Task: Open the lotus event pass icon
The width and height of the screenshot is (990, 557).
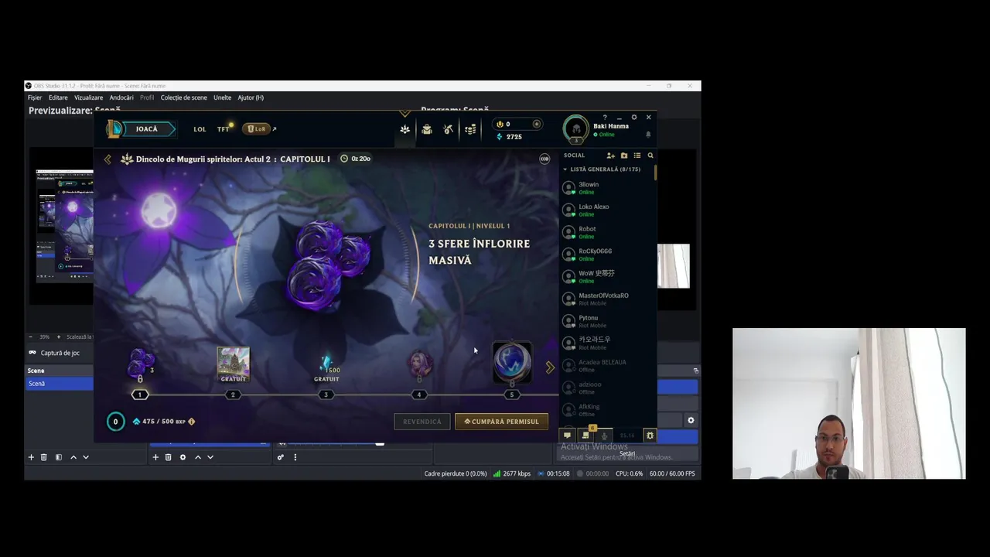Action: [405, 129]
